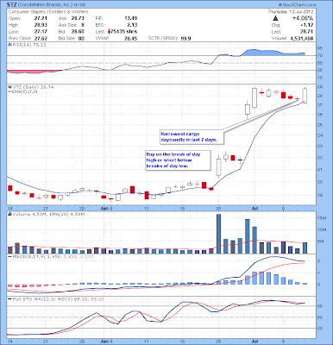
Task: Click the STZ (Daily) 28.74 legend text
Action: point(32,87)
